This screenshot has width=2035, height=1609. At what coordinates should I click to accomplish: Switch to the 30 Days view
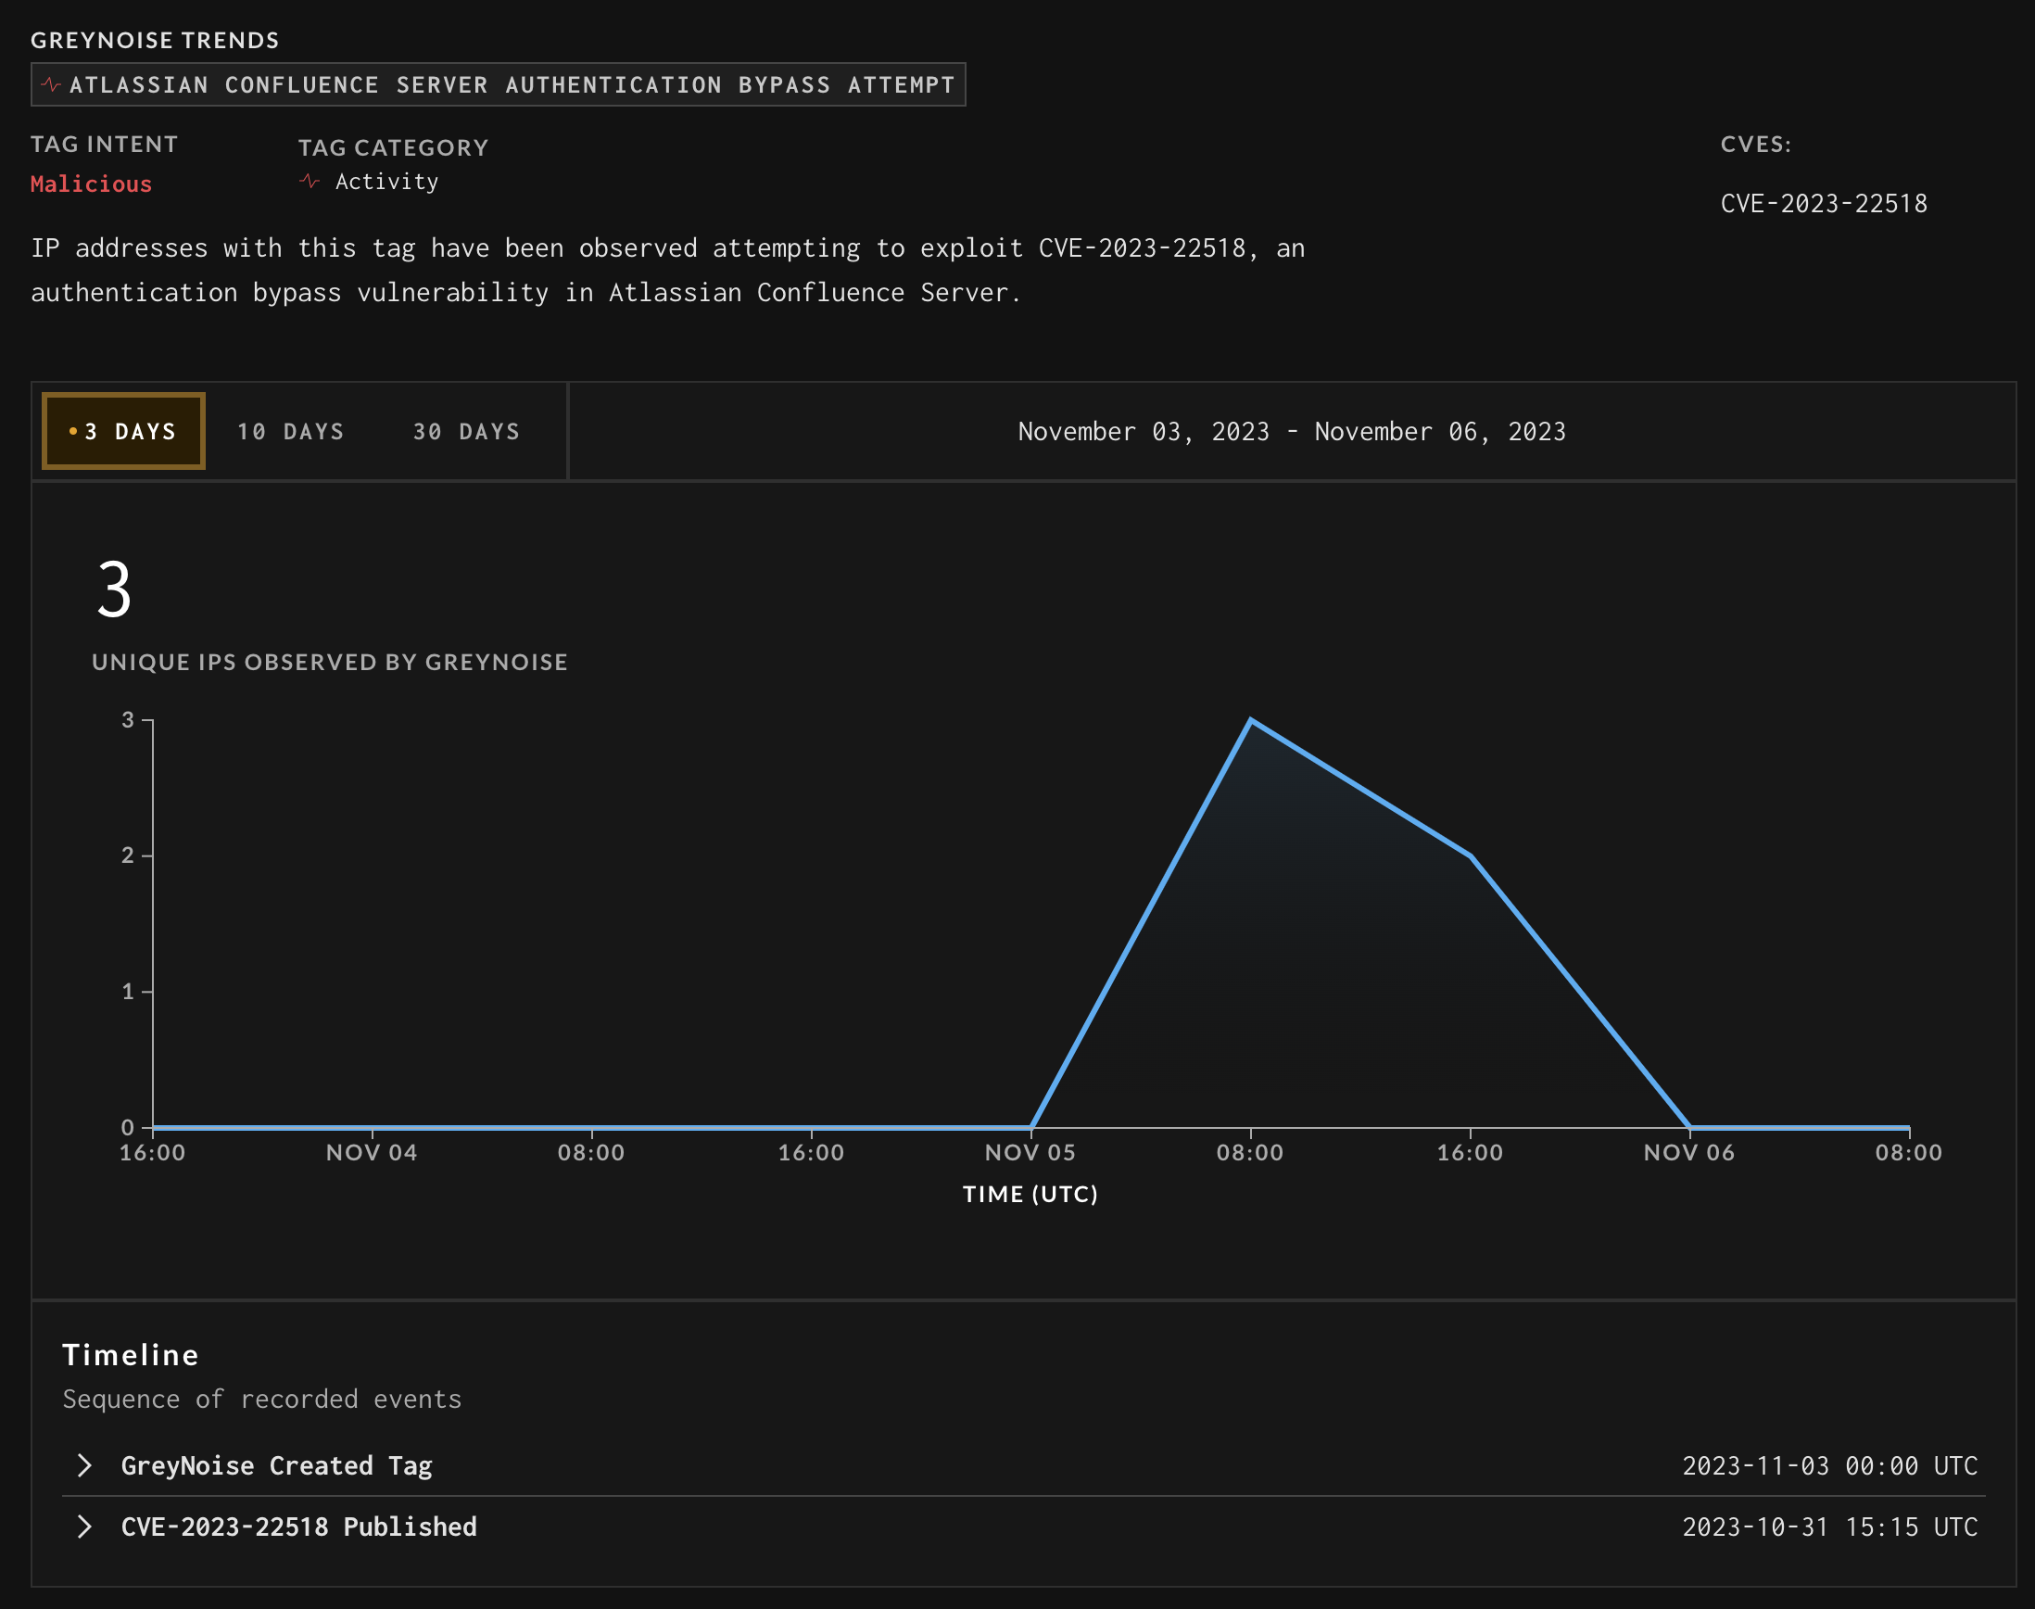[x=466, y=432]
